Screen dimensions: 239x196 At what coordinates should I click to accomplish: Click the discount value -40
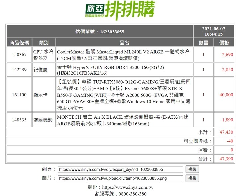pyautogui.click(x=230, y=141)
